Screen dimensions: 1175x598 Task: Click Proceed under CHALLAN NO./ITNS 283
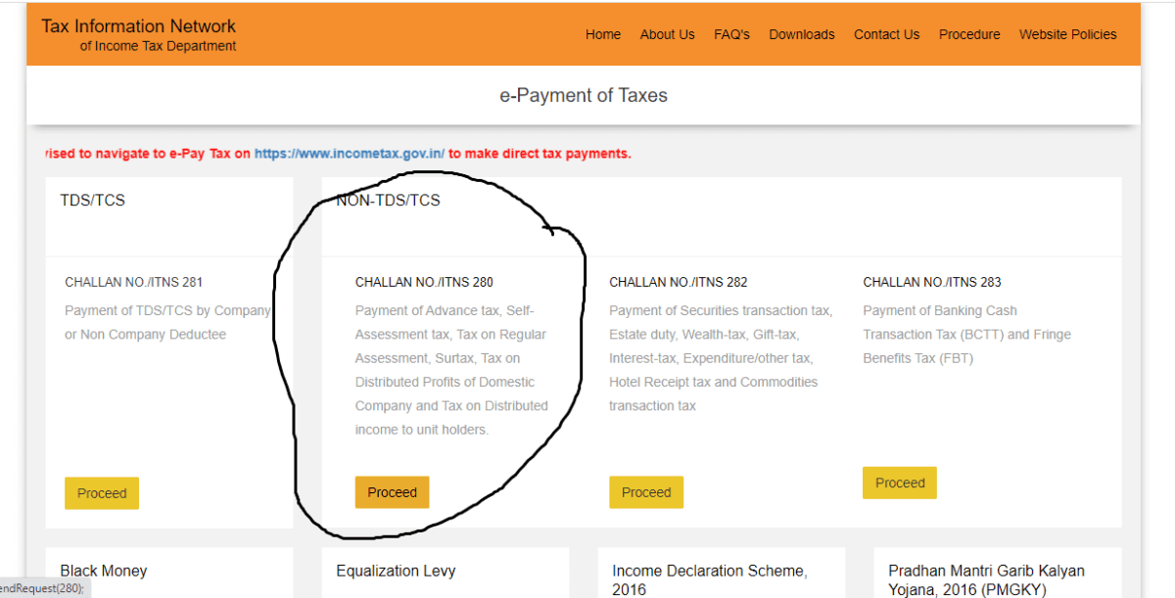pyautogui.click(x=899, y=483)
